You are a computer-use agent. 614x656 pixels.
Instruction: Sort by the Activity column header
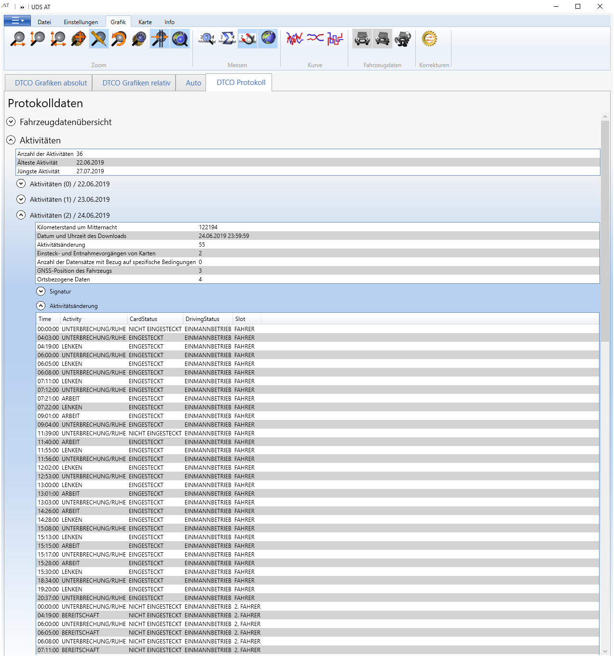click(x=94, y=319)
